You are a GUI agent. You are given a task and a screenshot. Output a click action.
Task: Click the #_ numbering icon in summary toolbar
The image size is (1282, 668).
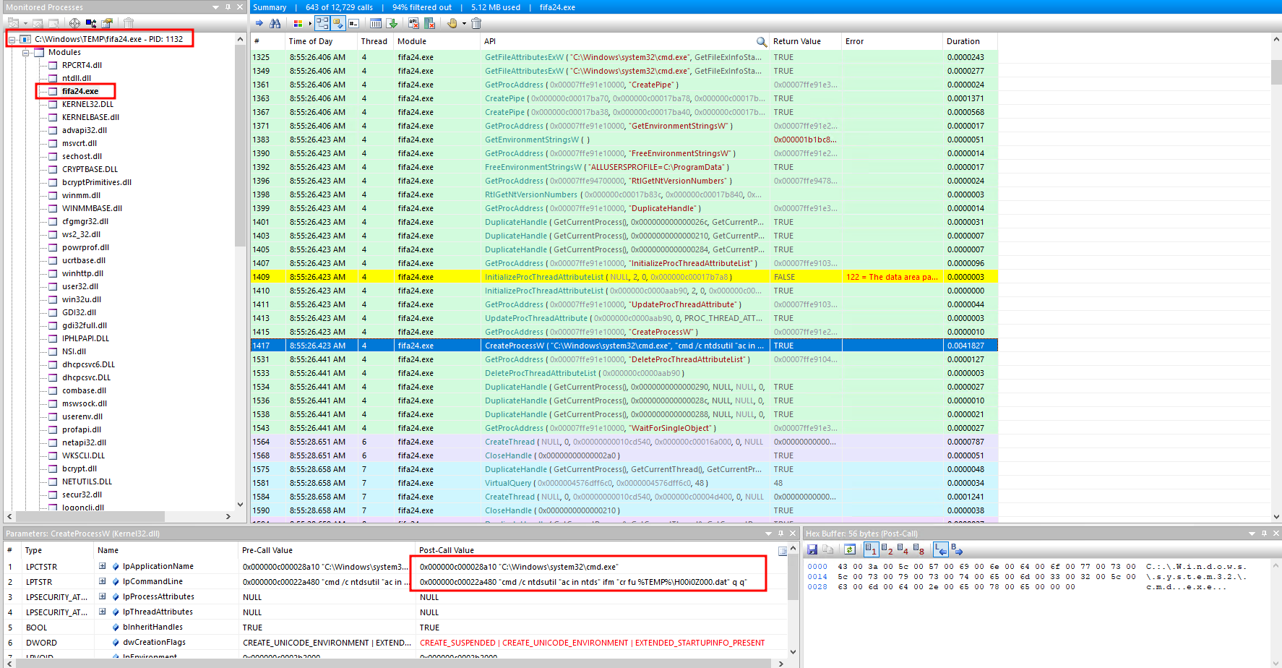coord(353,23)
